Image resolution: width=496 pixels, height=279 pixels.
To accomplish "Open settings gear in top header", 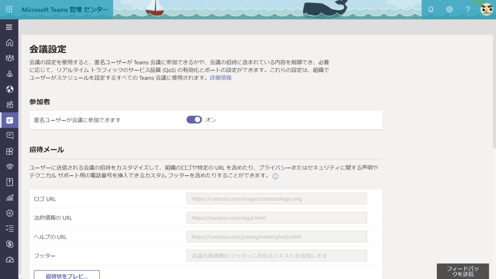I will 449,9.
